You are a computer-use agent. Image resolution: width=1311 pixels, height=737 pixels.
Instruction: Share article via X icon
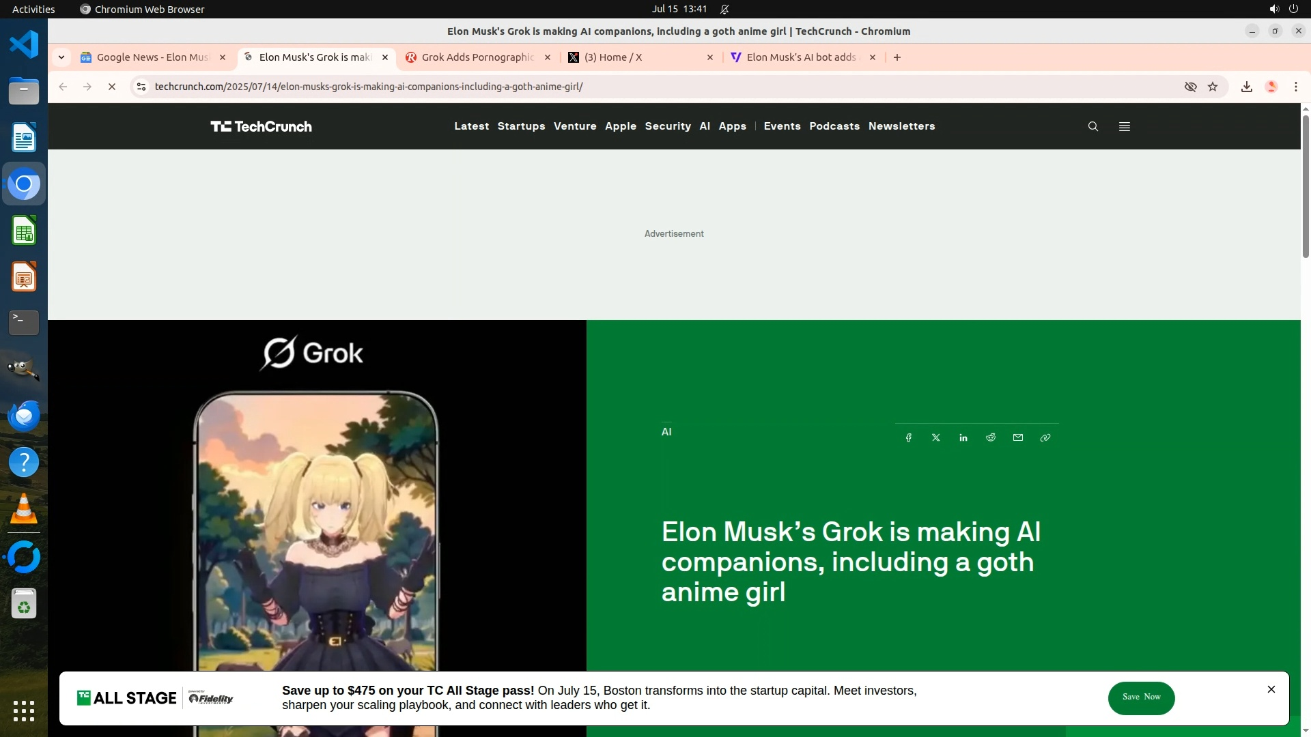[935, 437]
